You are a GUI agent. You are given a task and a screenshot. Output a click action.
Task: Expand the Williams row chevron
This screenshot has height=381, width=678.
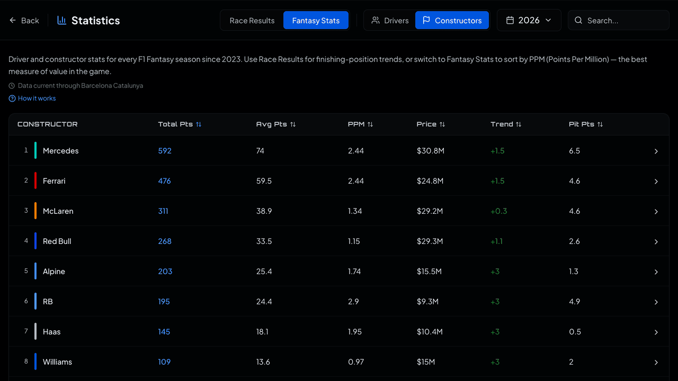point(656,362)
